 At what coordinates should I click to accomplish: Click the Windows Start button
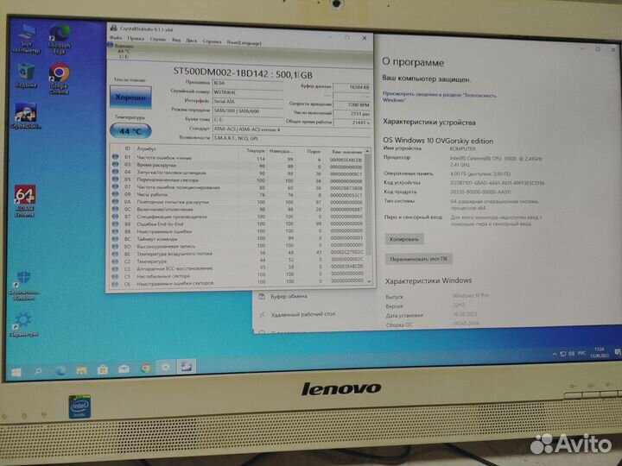[x=16, y=372]
